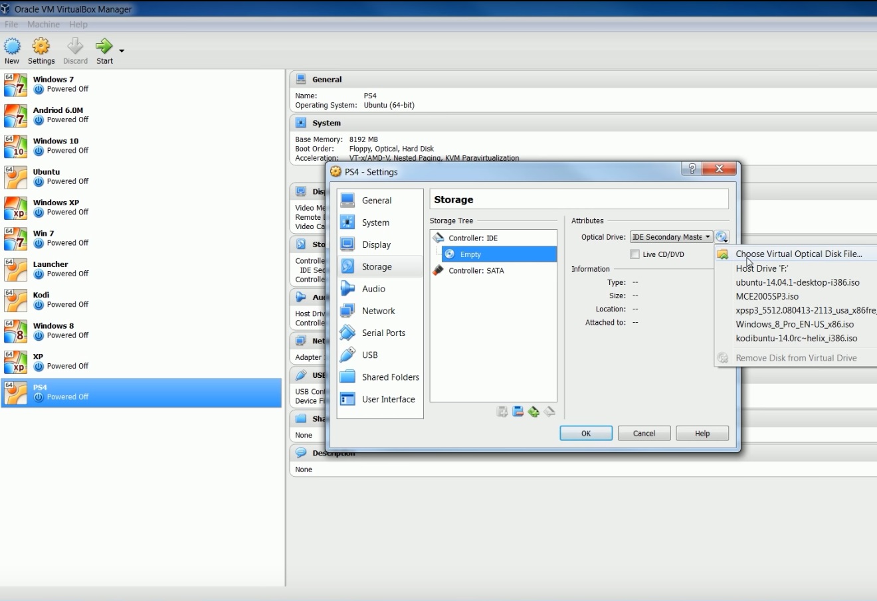Select the Empty optical drive entry

499,254
